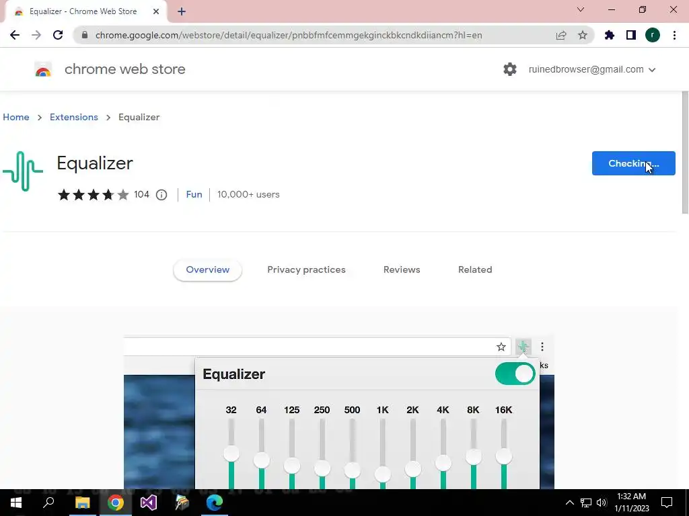Show hidden system tray icons
Image resolution: width=689 pixels, height=516 pixels.
pyautogui.click(x=569, y=503)
